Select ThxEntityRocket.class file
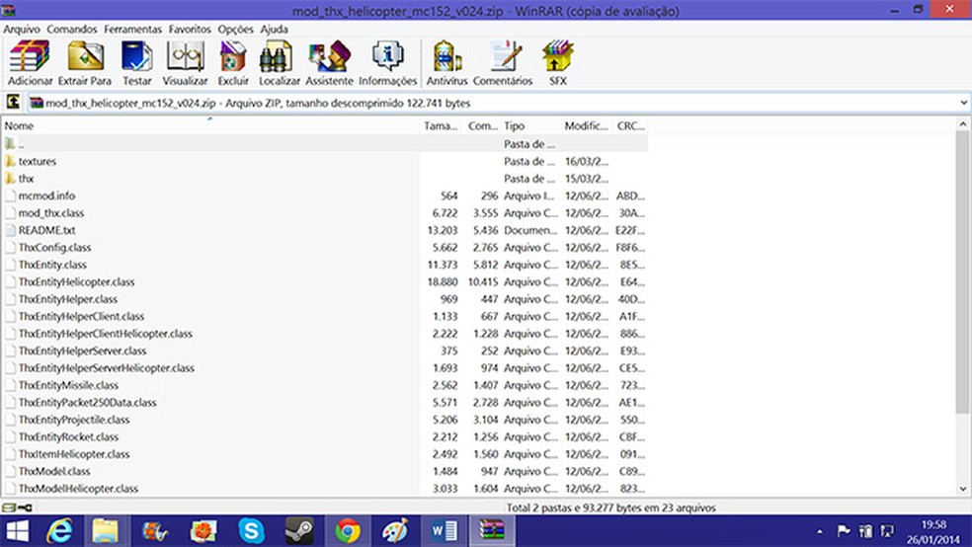The width and height of the screenshot is (972, 547). pyautogui.click(x=68, y=437)
